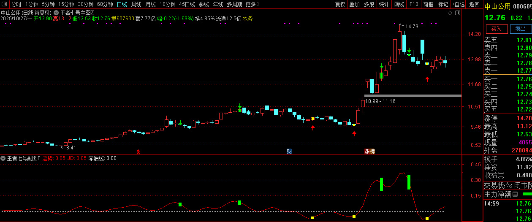Toggle the 简框 simple frame
532x222 pixels.
[428, 4]
